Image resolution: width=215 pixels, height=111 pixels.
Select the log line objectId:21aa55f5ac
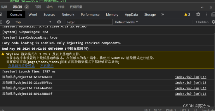pyautogui.click(x=27, y=83)
